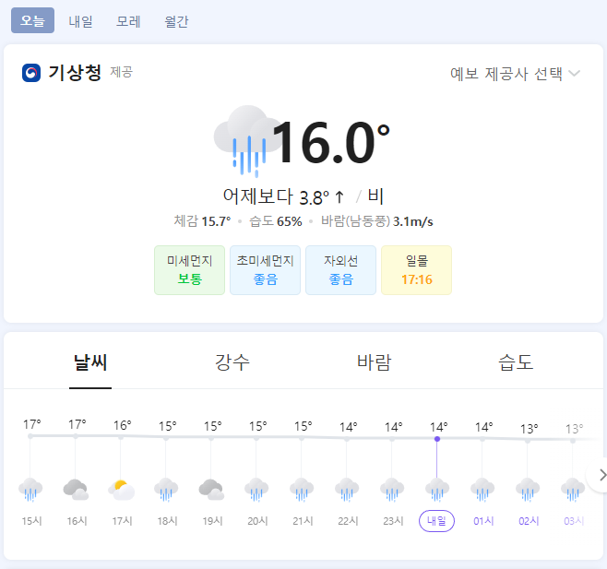Switch to the 내일 tab

(x=81, y=20)
